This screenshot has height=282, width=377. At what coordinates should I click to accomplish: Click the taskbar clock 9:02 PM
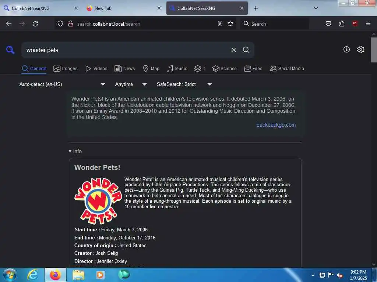pyautogui.click(x=358, y=275)
